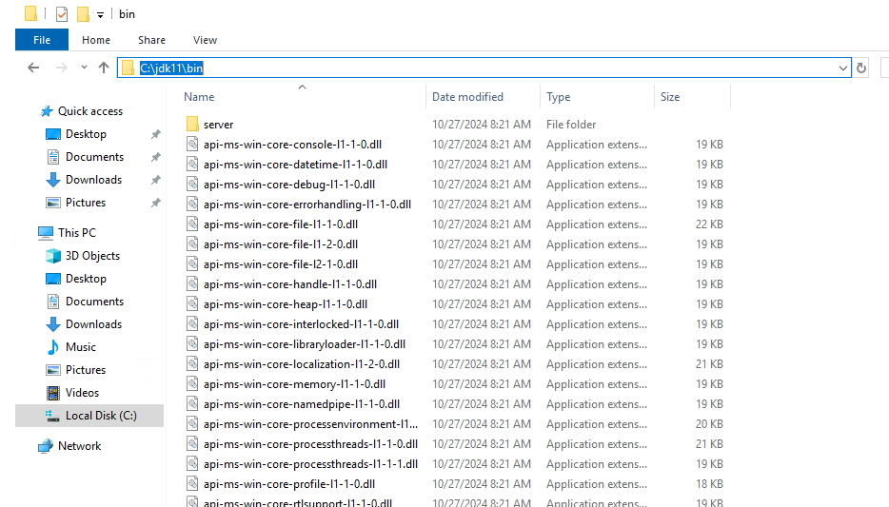Click the 18 KB size value
This screenshot has width=889, height=507.
click(709, 484)
